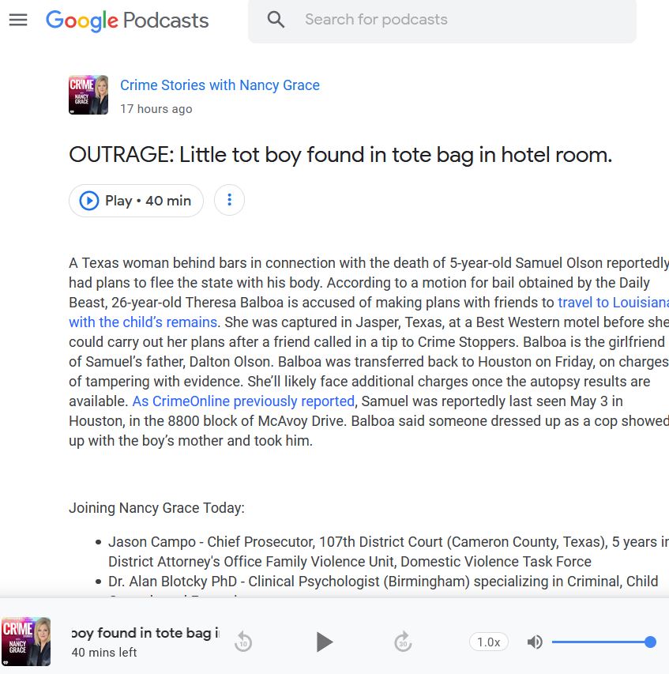Play the 40 min episode
The image size is (669, 674).
[x=136, y=201]
